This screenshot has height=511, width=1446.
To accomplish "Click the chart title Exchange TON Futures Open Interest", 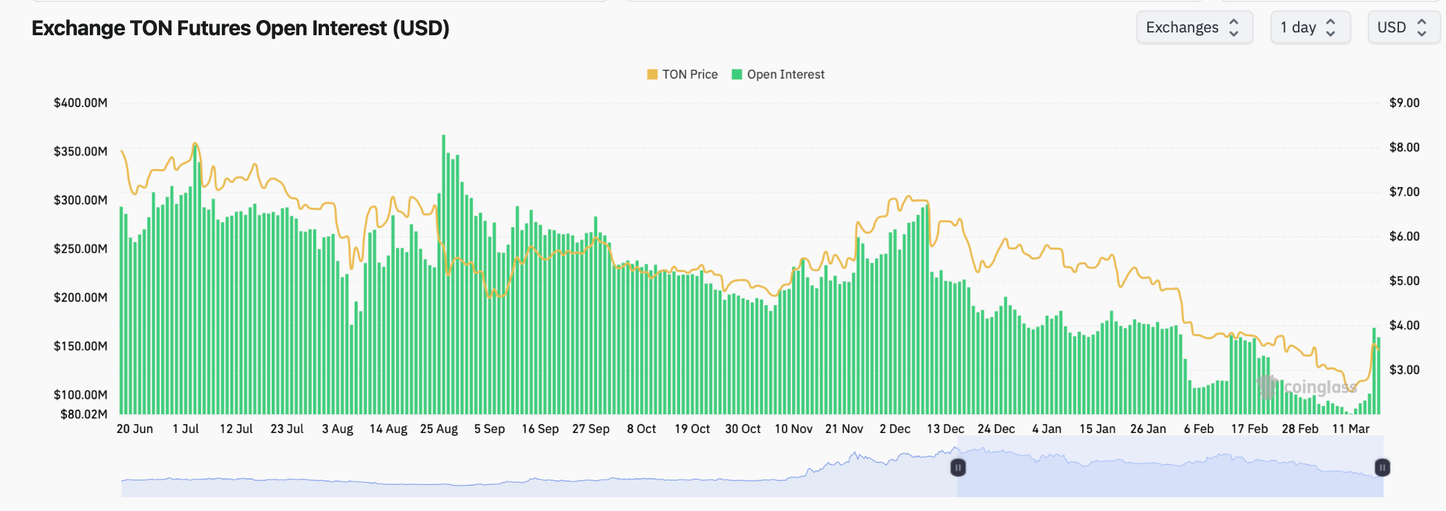I will pyautogui.click(x=241, y=28).
